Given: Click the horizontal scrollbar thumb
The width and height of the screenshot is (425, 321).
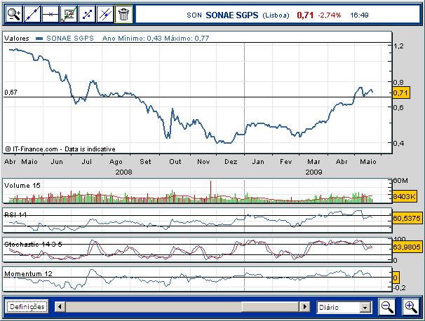Looking at the screenshot, I should tap(270, 307).
